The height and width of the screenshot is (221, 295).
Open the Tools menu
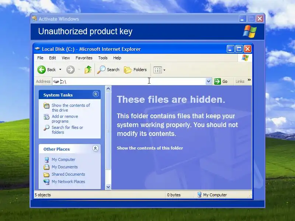[103, 58]
